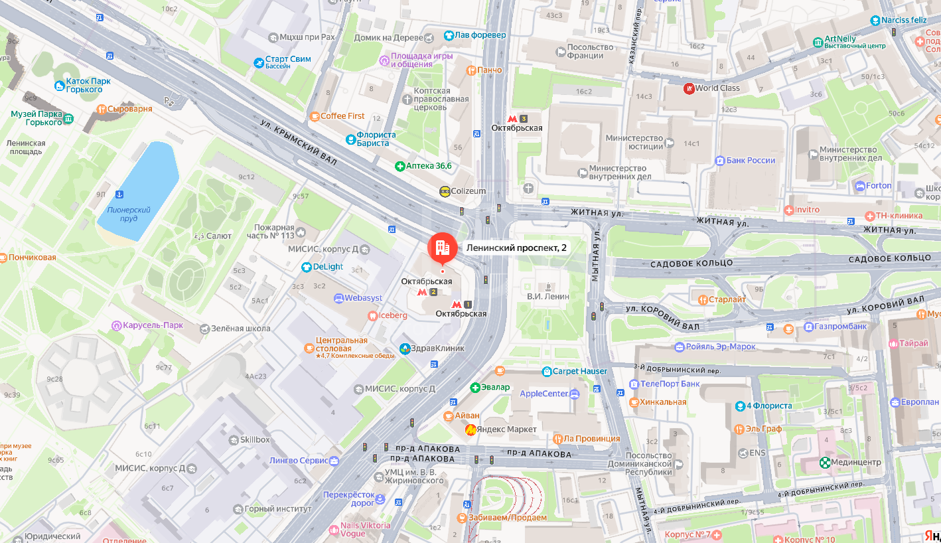Click the Мединцентр icon

(x=824, y=462)
